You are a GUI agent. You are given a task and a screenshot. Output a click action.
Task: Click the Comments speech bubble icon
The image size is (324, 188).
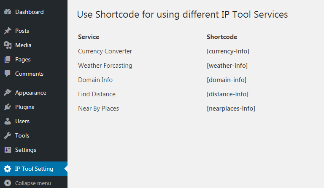[x=8, y=74]
